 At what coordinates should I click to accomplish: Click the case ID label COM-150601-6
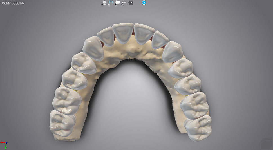point(13,3)
